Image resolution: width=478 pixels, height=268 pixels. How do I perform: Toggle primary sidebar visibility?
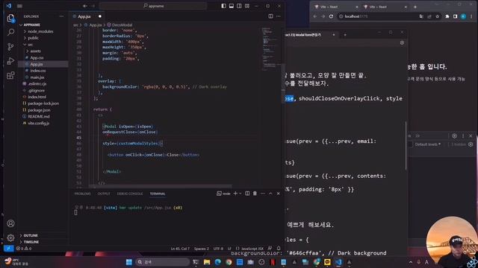click(x=224, y=6)
